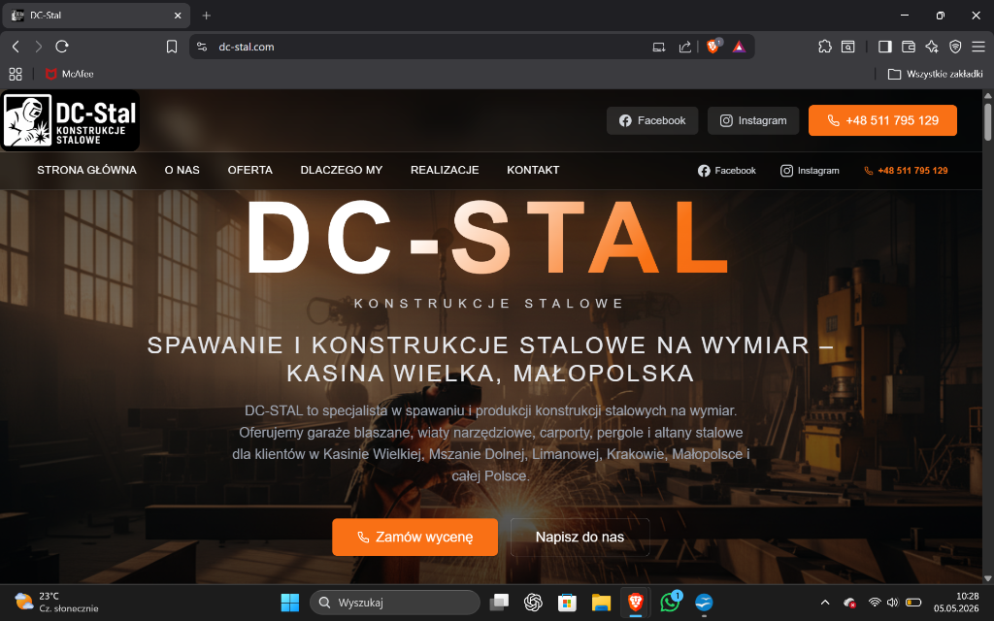This screenshot has width=994, height=621.
Task: Click the DC-Stal Konstrukcje Stalowe logo
Action: click(x=70, y=120)
